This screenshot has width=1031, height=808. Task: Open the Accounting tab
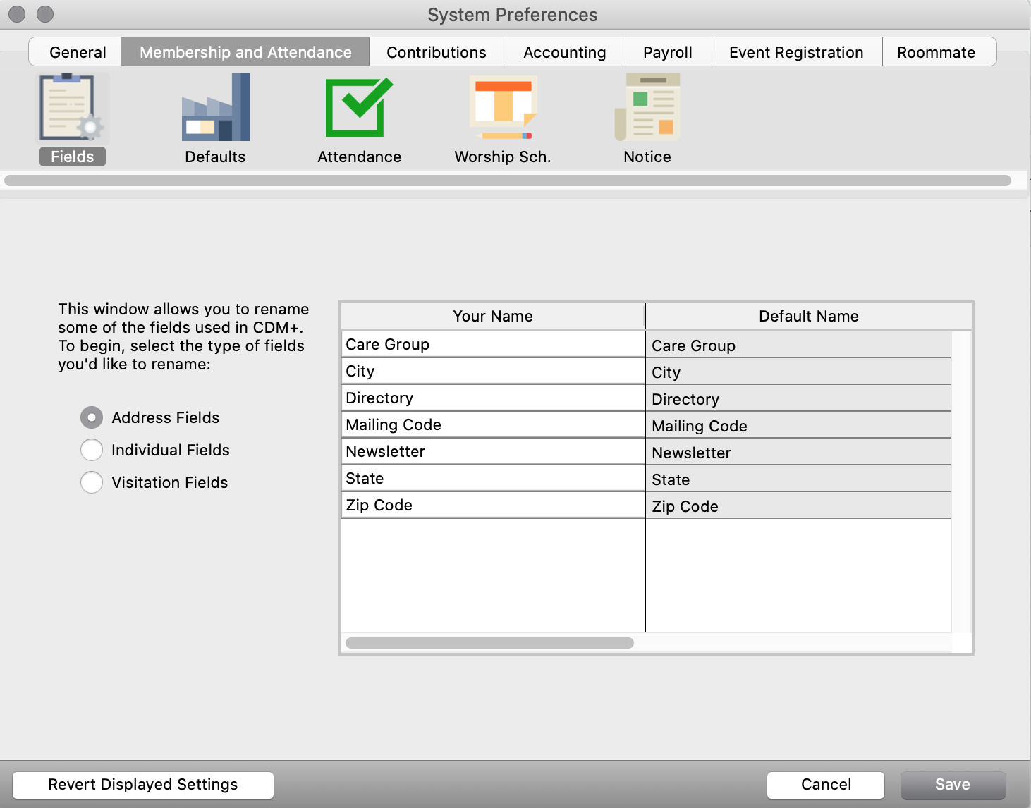(564, 52)
